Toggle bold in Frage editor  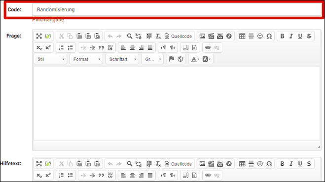tap(282, 36)
